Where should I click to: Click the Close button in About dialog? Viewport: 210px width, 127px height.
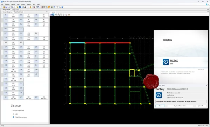(160, 106)
